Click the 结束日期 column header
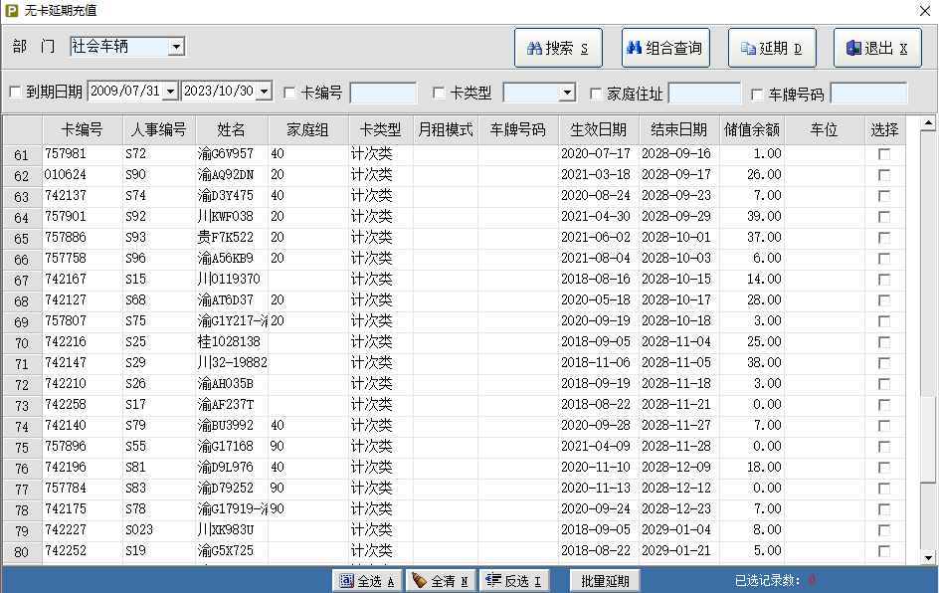939x593 pixels. click(x=678, y=129)
